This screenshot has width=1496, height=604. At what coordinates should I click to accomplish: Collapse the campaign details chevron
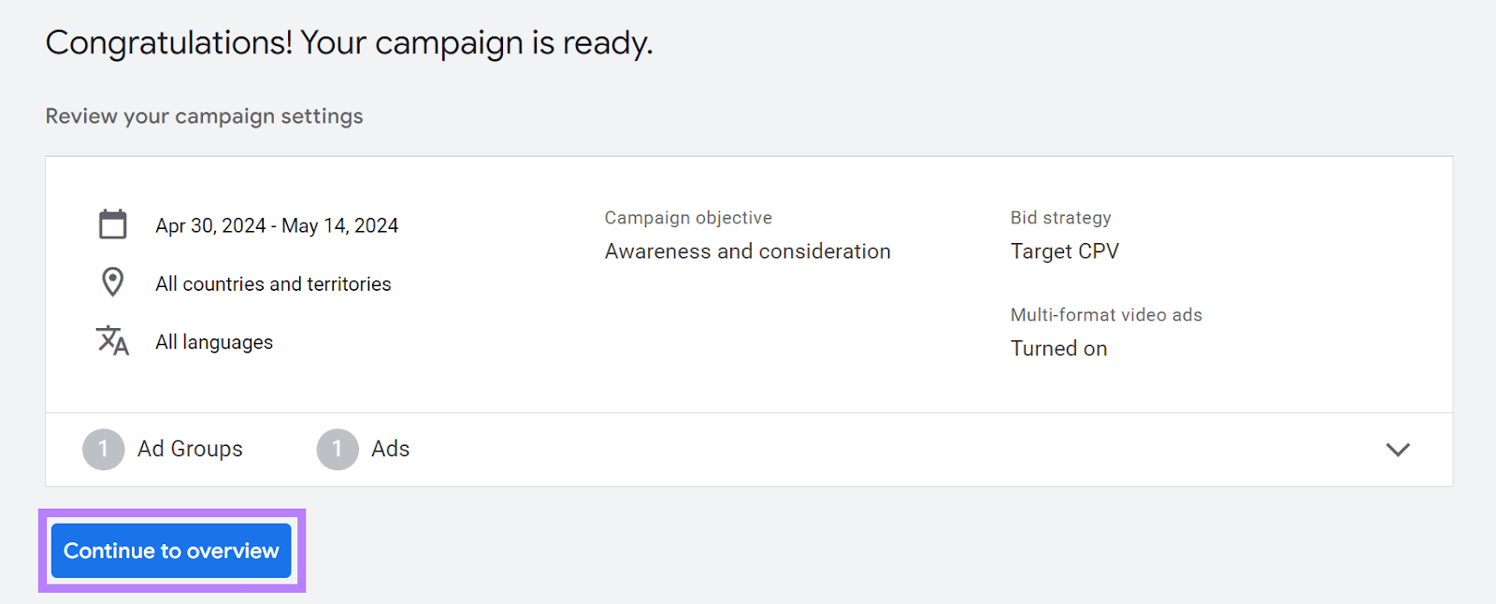[1397, 450]
